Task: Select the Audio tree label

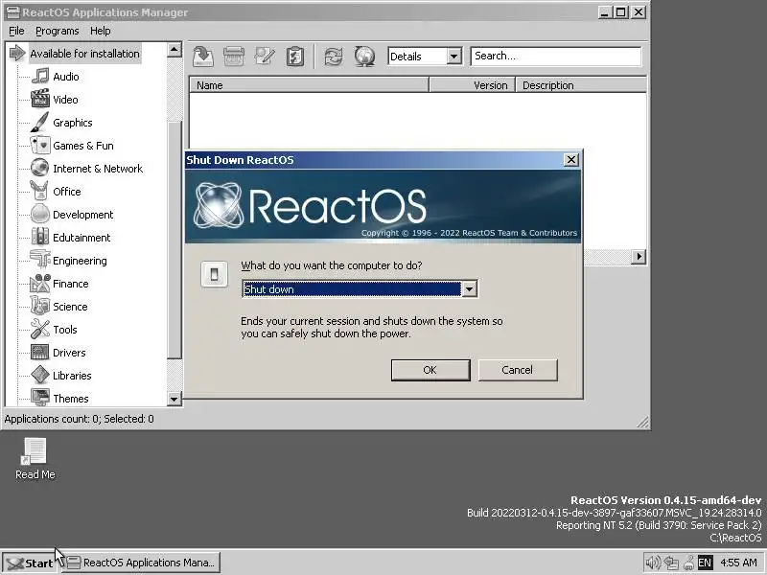Action: [66, 77]
